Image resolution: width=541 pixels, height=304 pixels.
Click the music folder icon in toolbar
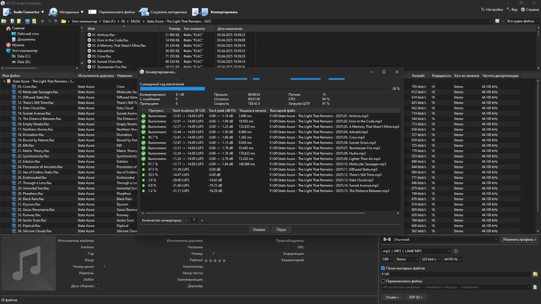tap(34, 21)
